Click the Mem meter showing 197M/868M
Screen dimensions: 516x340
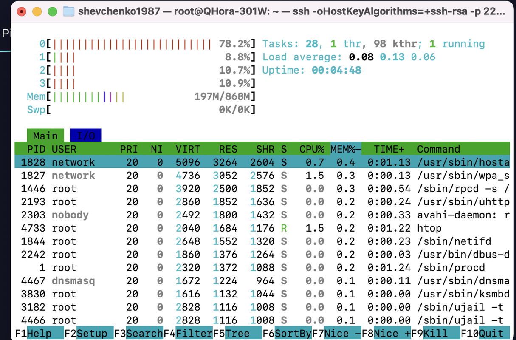pos(142,96)
